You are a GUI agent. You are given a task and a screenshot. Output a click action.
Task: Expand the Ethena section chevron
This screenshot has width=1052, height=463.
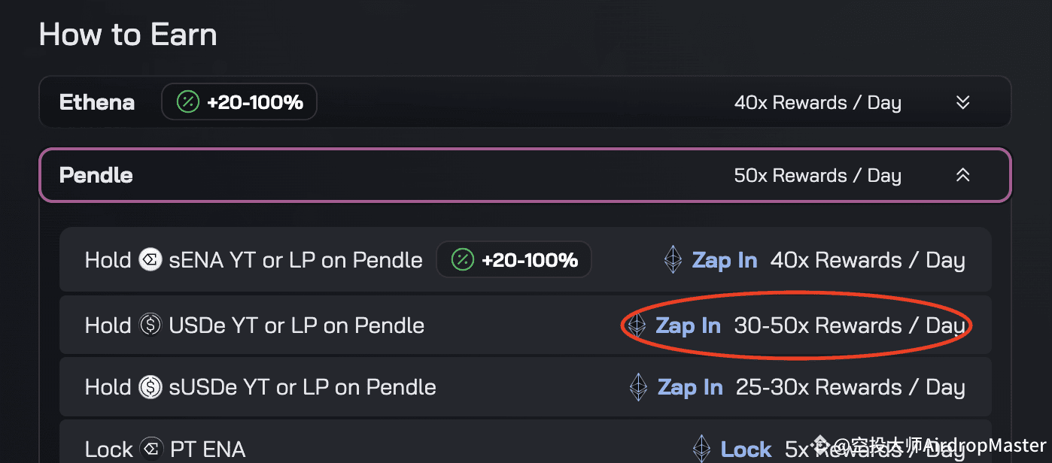tap(962, 102)
